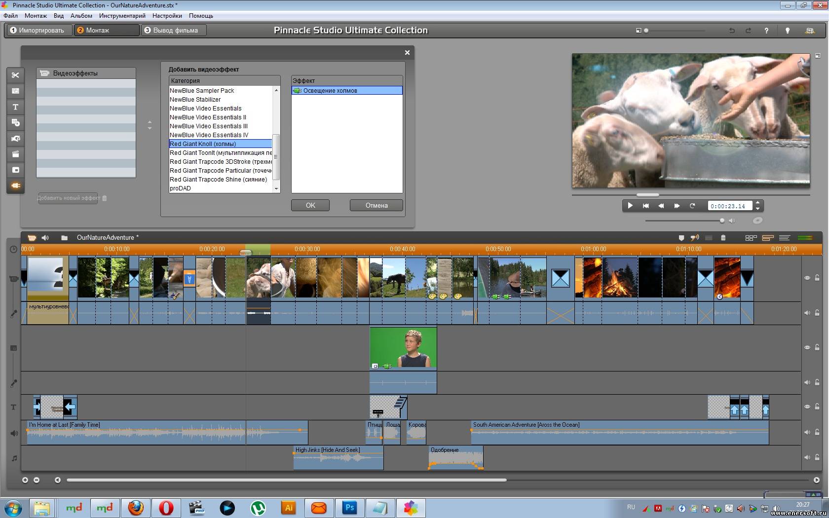This screenshot has height=518, width=829.
Task: Move effect down in Видеоэффекты list
Action: 150,128
